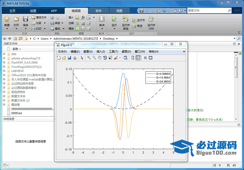This screenshot has height=170, width=244.
Task: Open the Figure 1 Tools (工具) menu
Action: click(x=113, y=52)
